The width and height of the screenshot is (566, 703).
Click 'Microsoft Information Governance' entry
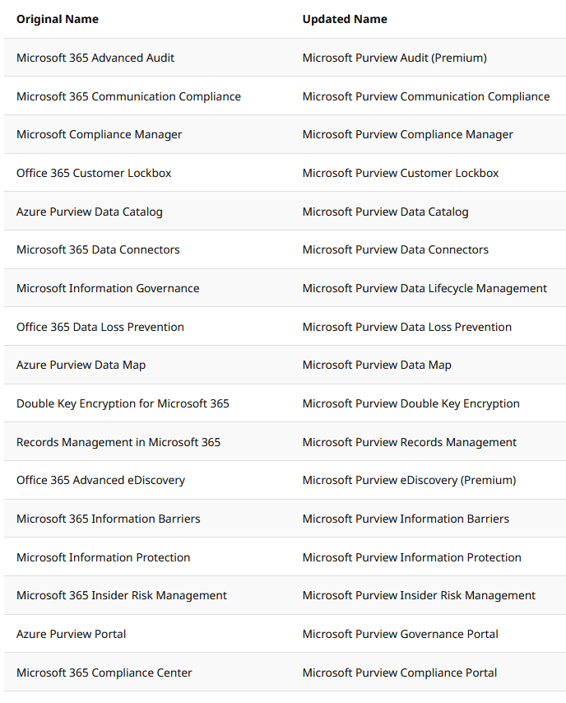(x=108, y=288)
